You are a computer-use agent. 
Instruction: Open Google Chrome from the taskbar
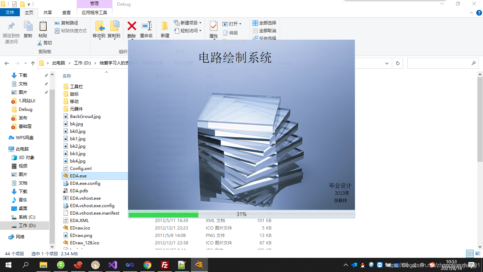(x=147, y=265)
